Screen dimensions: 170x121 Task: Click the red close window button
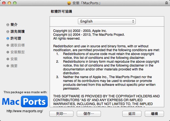point(4,3)
